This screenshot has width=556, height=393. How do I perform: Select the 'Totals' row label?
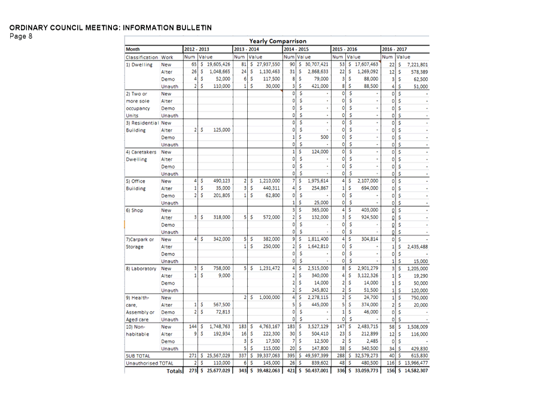(174, 371)
